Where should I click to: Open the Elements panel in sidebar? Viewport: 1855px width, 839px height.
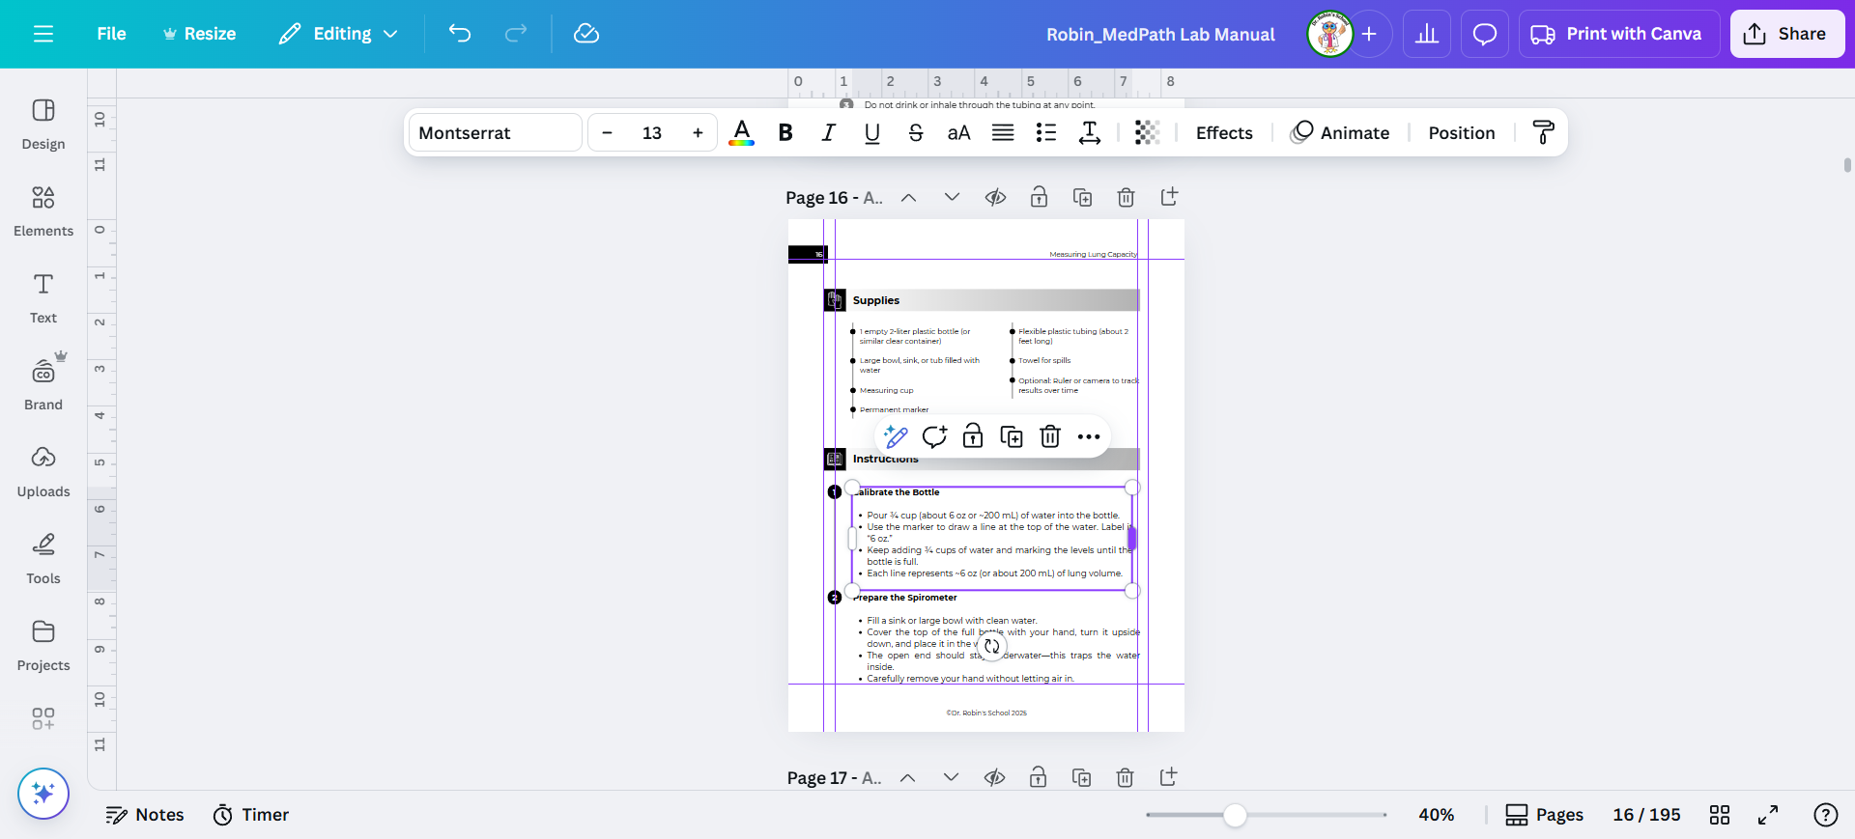click(x=43, y=210)
